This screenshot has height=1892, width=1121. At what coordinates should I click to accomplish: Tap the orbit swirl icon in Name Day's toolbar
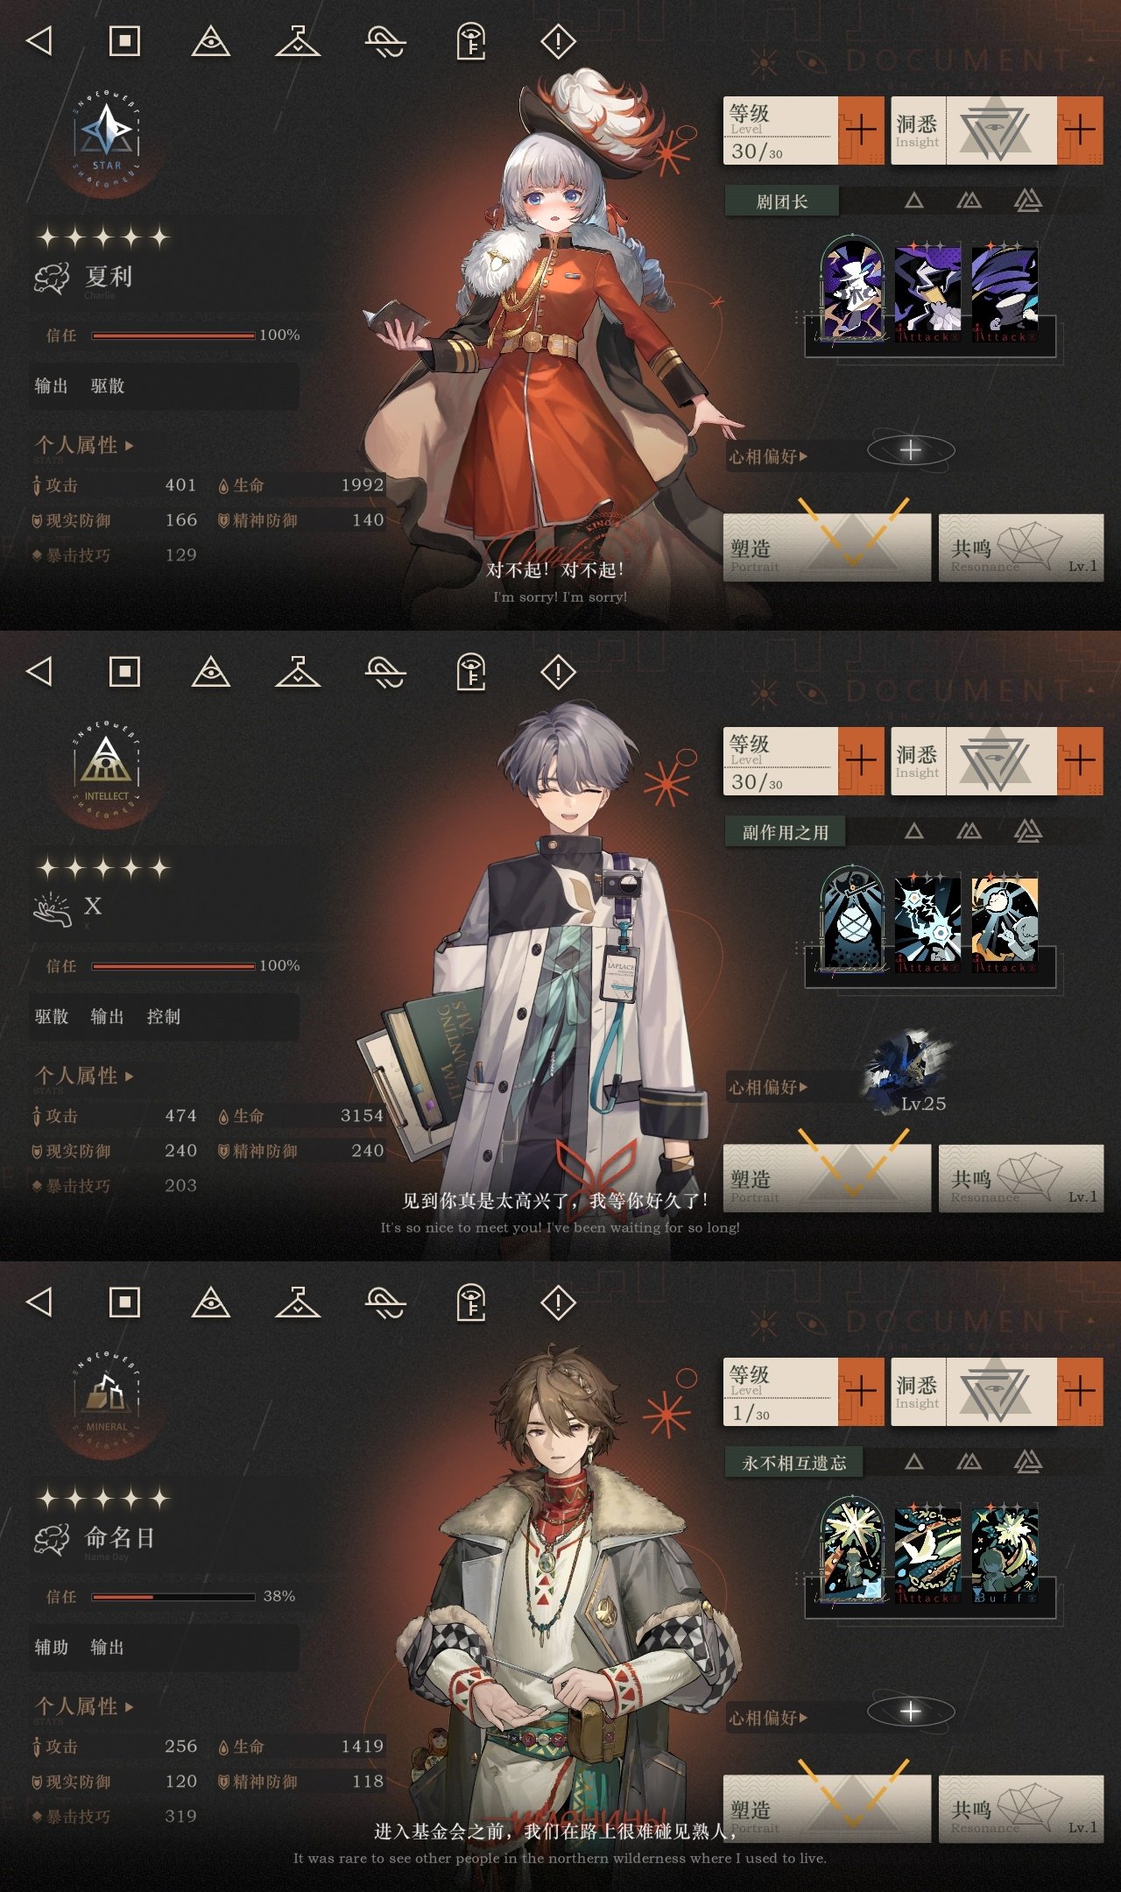(x=385, y=1303)
